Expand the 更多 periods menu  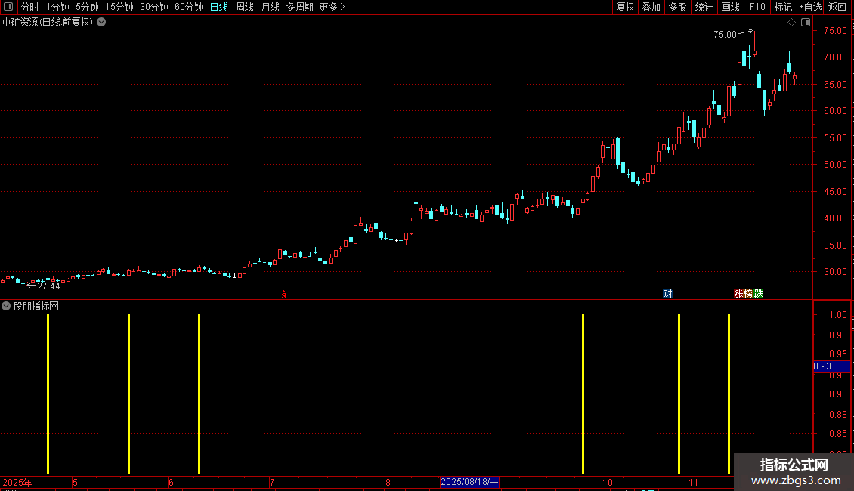[x=333, y=7]
